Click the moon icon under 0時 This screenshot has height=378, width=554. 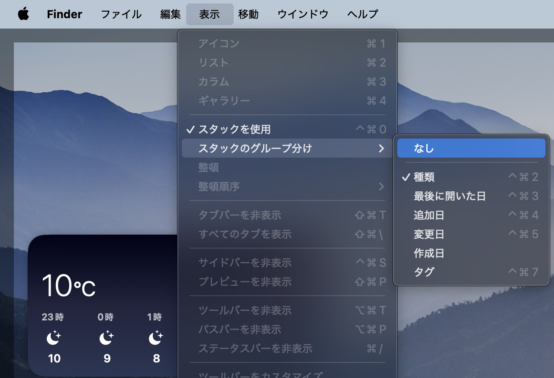106,338
